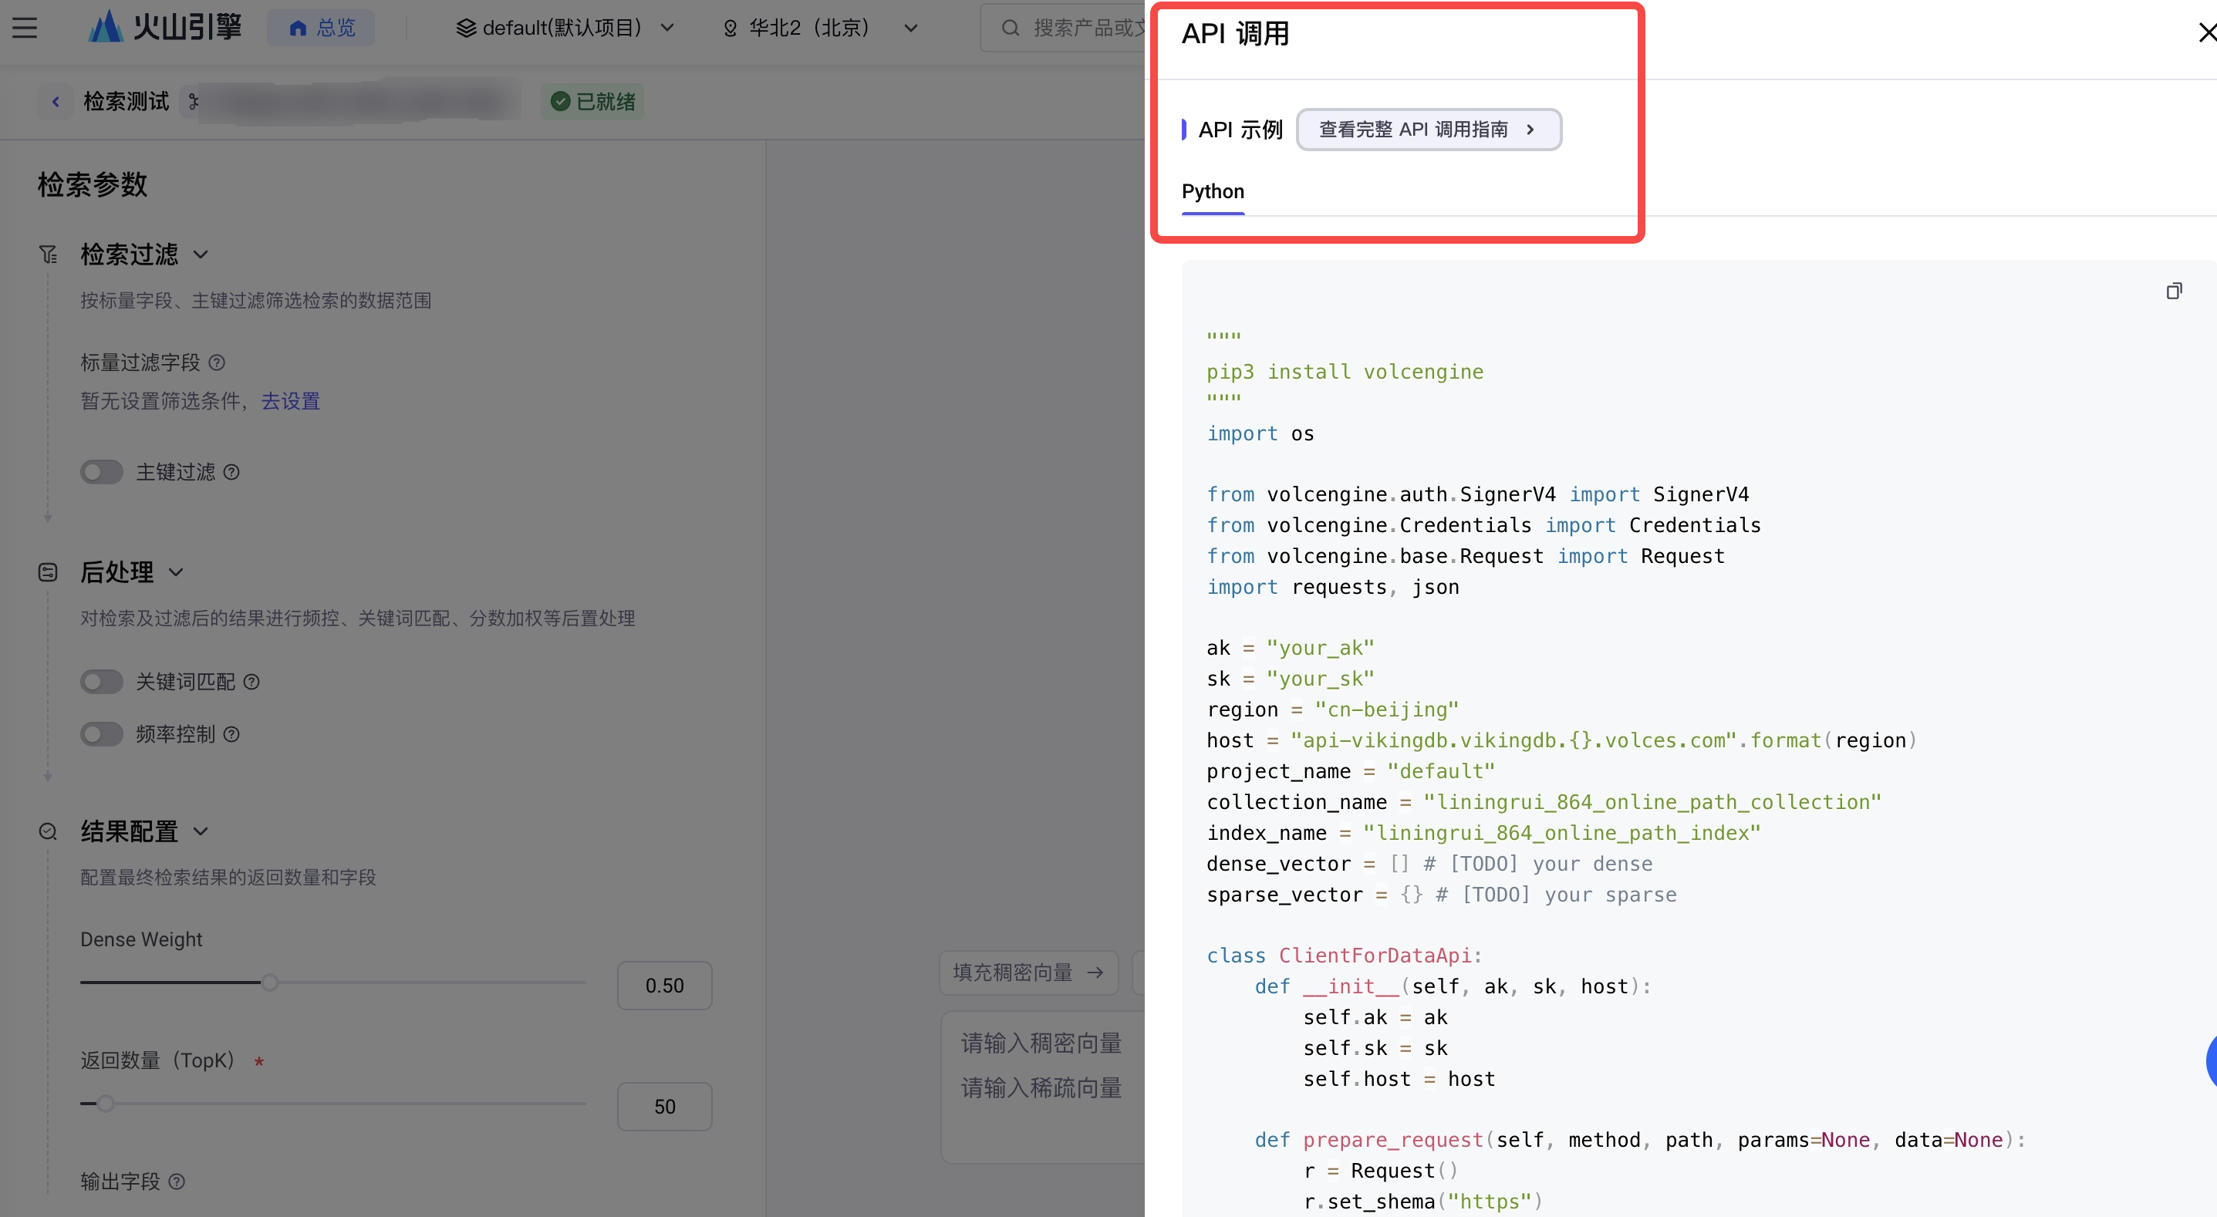The width and height of the screenshot is (2217, 1217).
Task: Click the copy code icon
Action: coord(2173,291)
